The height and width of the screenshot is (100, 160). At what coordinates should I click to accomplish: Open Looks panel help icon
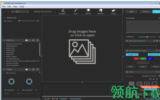click(37, 69)
